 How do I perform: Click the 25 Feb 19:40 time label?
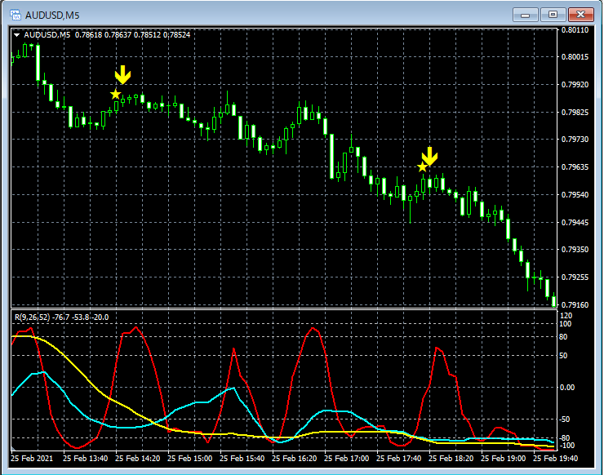click(x=556, y=459)
